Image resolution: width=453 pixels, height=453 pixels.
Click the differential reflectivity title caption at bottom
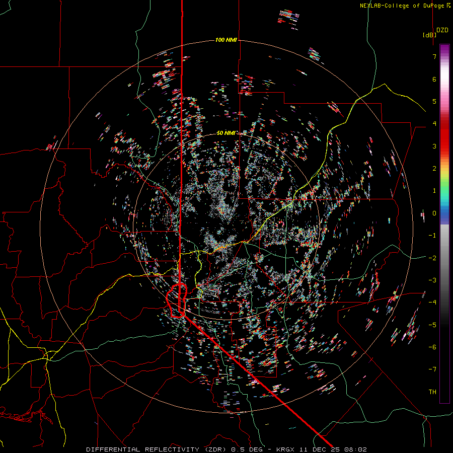click(x=226, y=449)
